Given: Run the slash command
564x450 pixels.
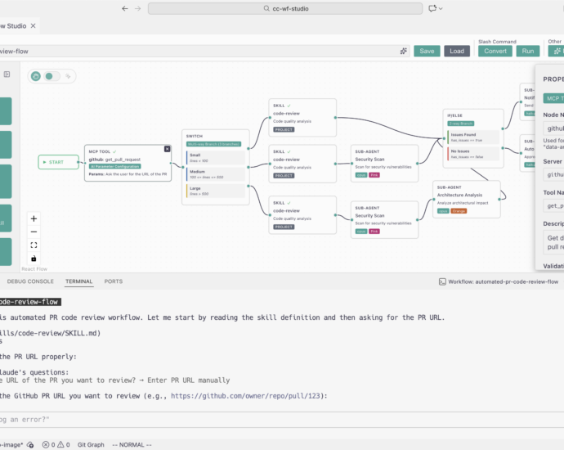Looking at the screenshot, I should pyautogui.click(x=527, y=51).
